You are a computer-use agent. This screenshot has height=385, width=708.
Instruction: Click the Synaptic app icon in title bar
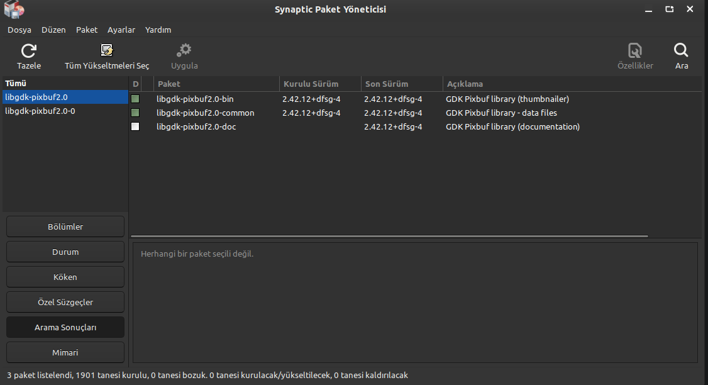click(x=14, y=9)
